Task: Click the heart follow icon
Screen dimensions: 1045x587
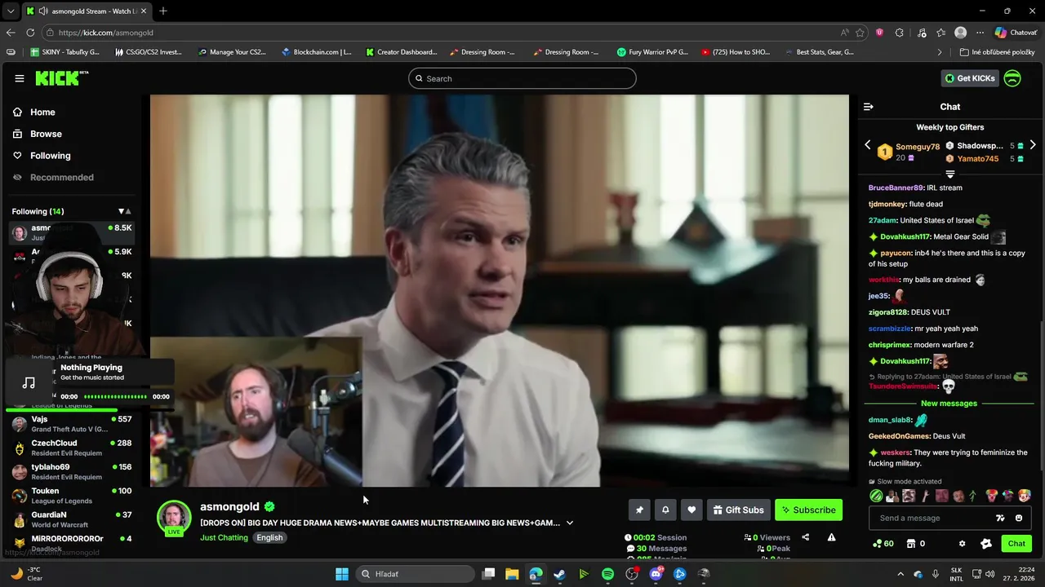Action: coord(691,510)
